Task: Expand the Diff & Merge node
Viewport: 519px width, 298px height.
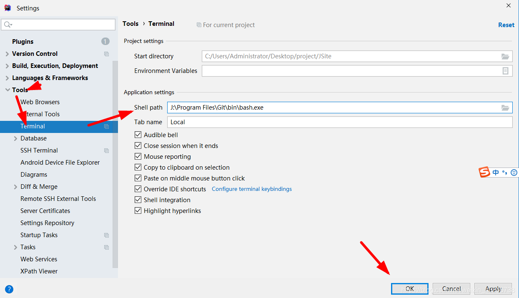Action: pyautogui.click(x=15, y=187)
